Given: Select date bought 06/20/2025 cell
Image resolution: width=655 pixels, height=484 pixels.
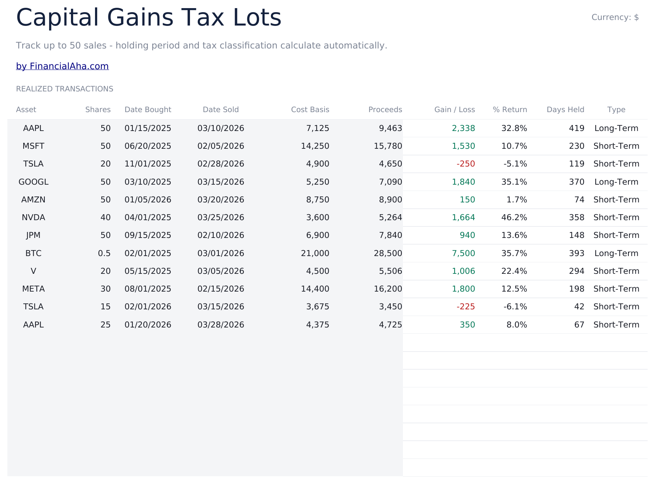Looking at the screenshot, I should click(x=148, y=146).
